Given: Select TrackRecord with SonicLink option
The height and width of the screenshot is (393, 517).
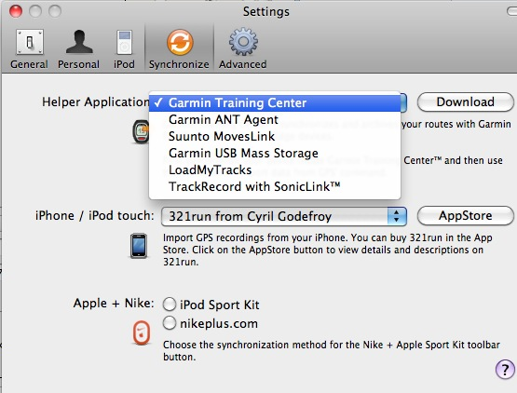Looking at the screenshot, I should [275, 187].
